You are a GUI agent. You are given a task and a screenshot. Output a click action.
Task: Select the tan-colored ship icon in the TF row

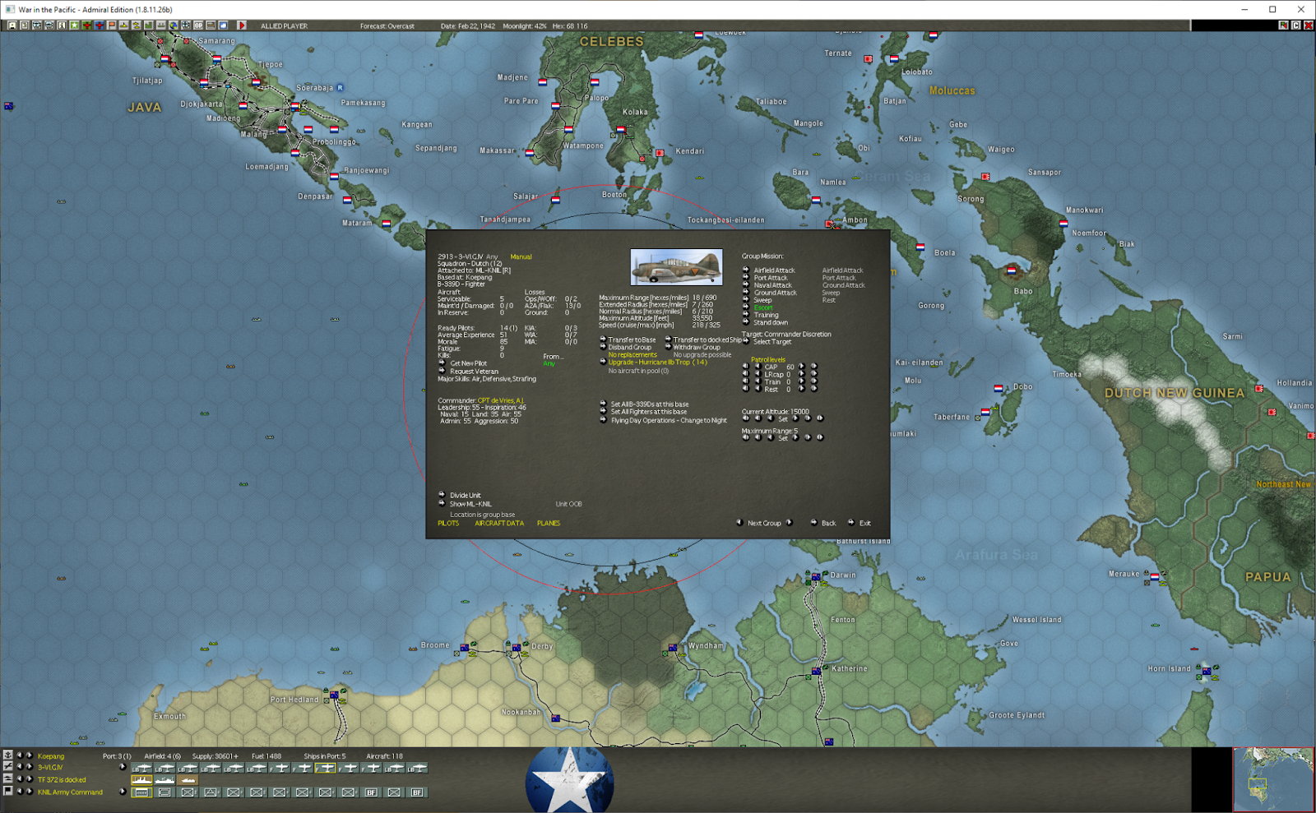pyautogui.click(x=188, y=780)
